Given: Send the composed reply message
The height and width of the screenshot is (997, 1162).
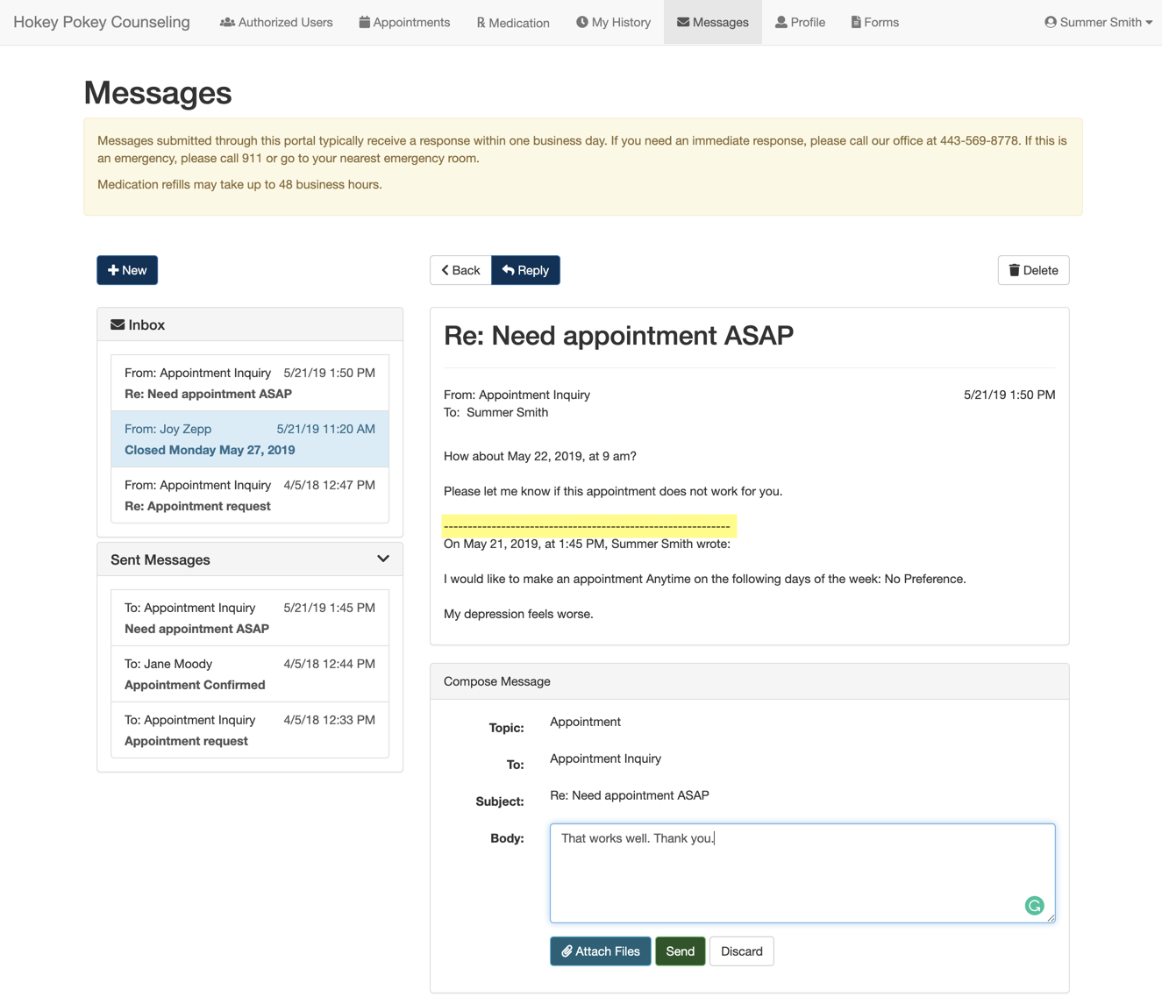Looking at the screenshot, I should point(680,951).
